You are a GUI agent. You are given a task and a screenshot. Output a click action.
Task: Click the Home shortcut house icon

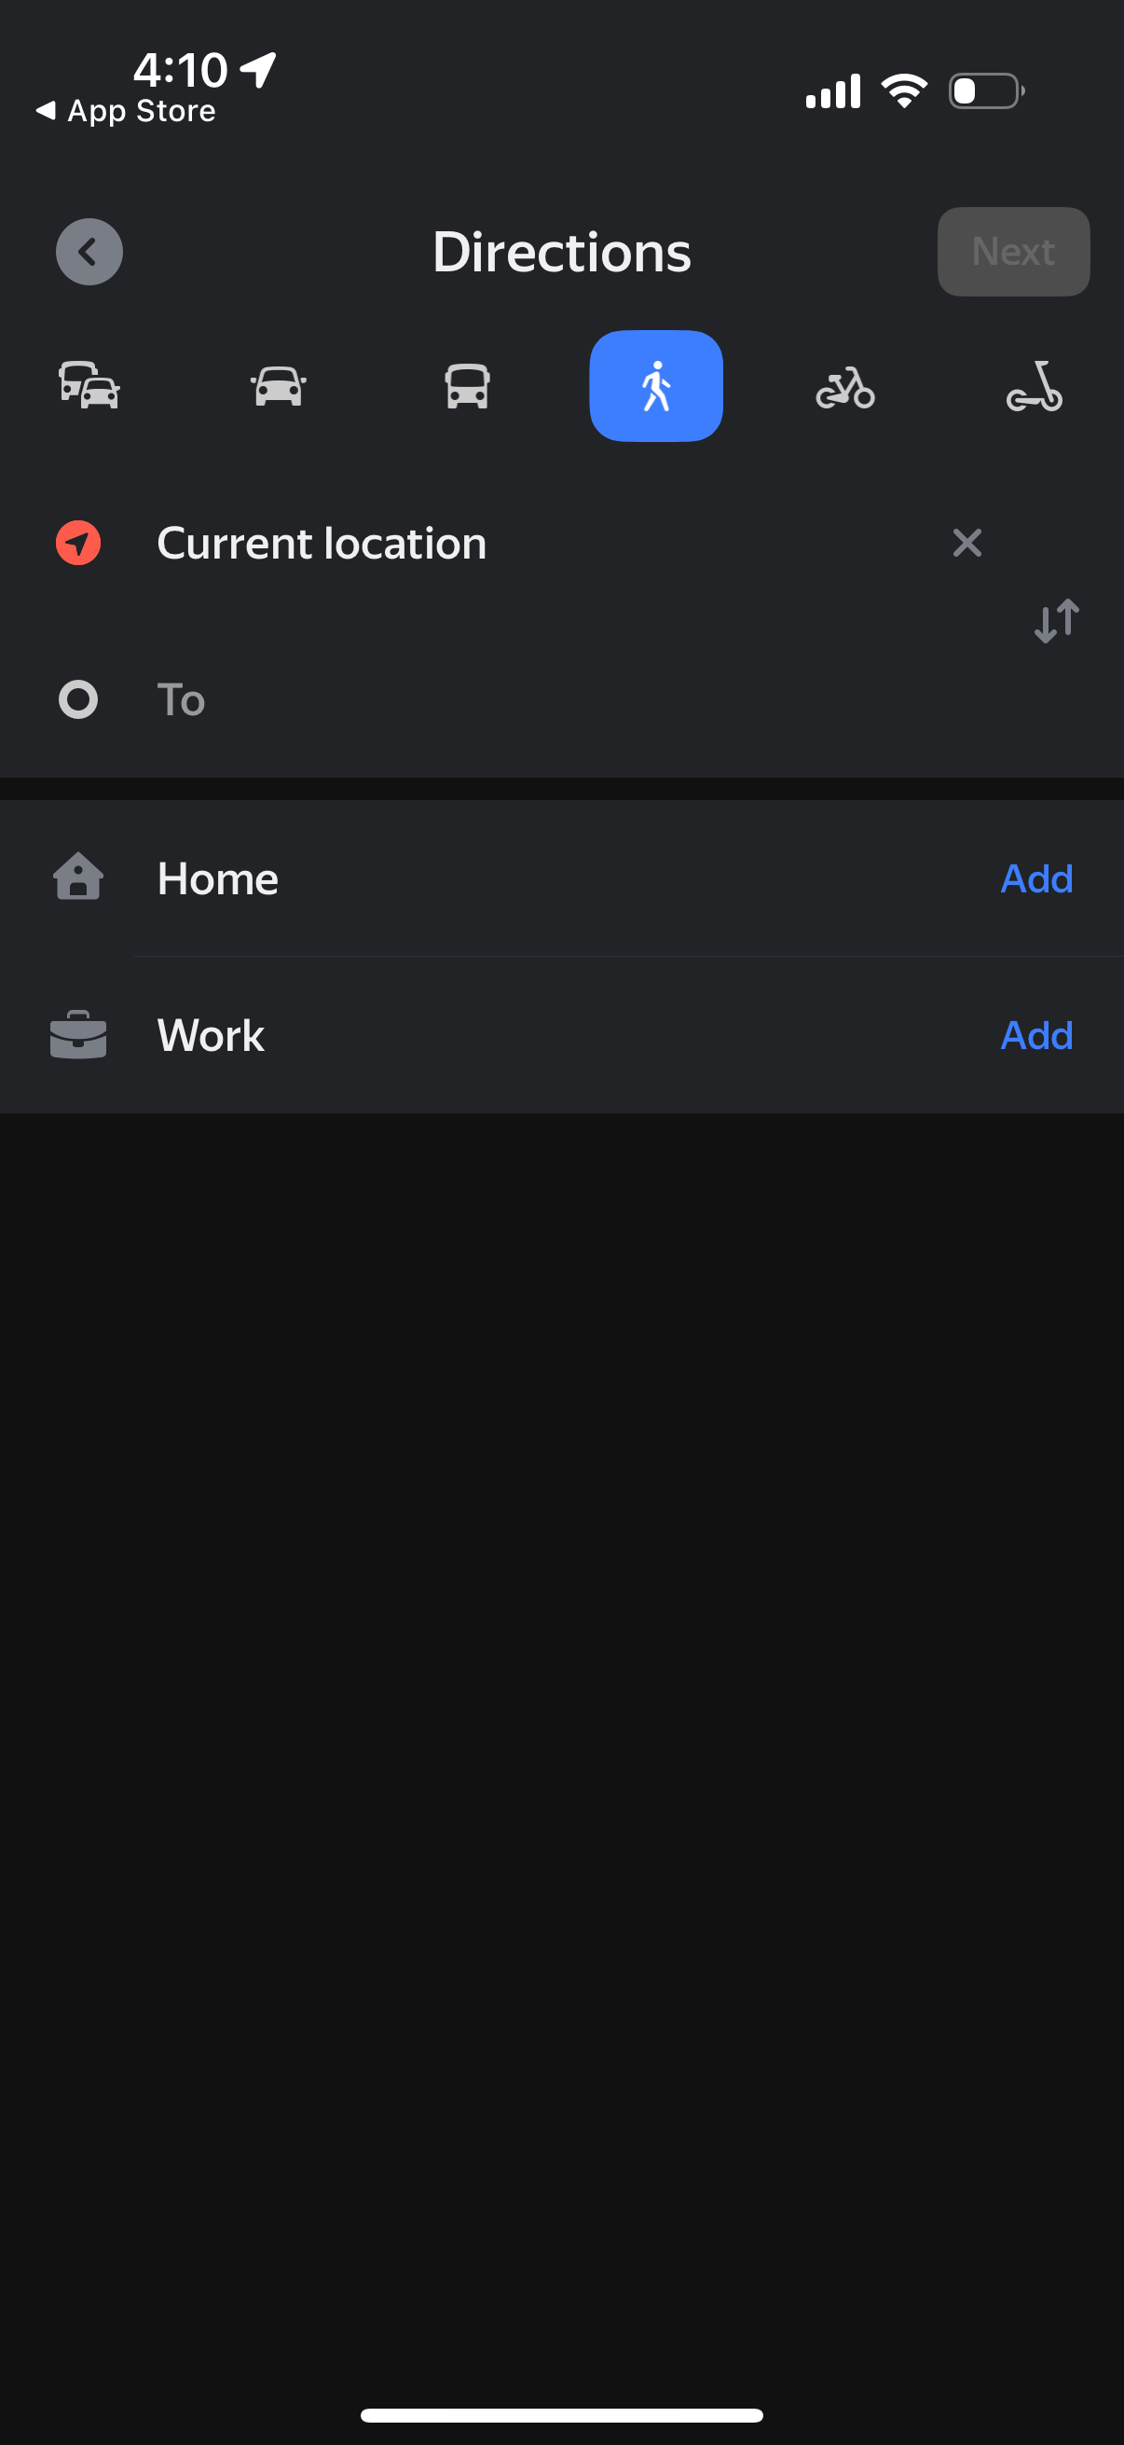[77, 878]
